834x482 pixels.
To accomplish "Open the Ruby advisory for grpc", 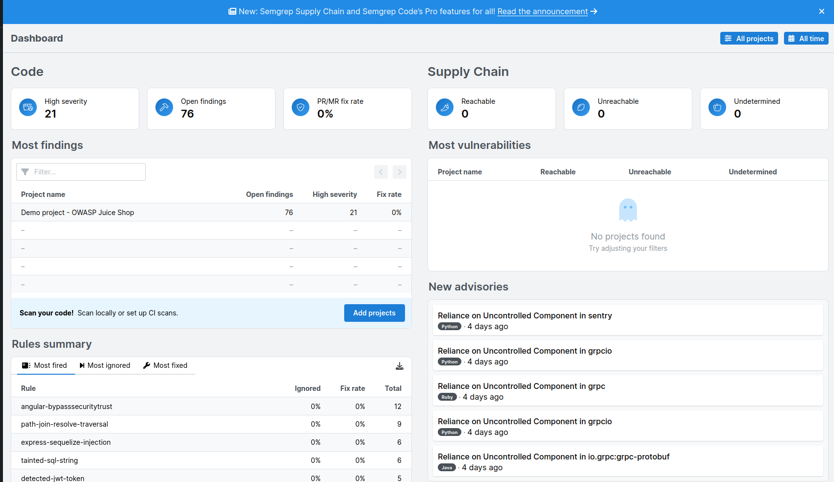I will click(x=628, y=391).
